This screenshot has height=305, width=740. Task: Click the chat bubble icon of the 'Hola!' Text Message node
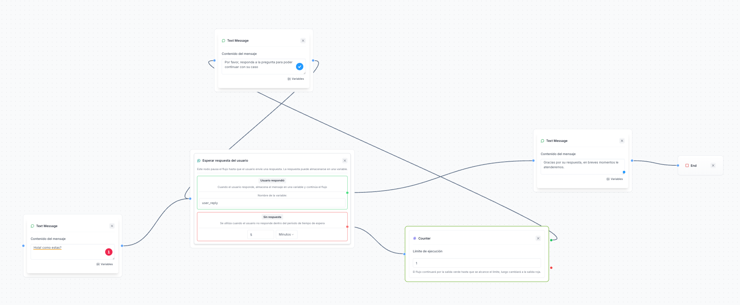[33, 226]
